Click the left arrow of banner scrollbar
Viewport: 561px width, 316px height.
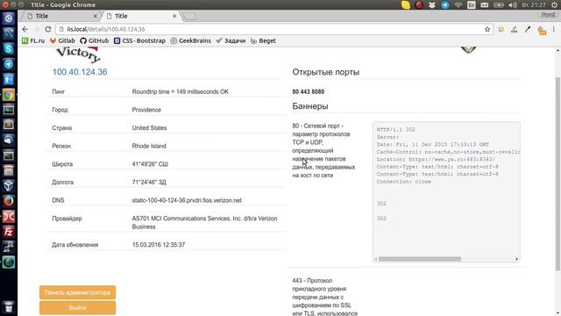coord(376,259)
